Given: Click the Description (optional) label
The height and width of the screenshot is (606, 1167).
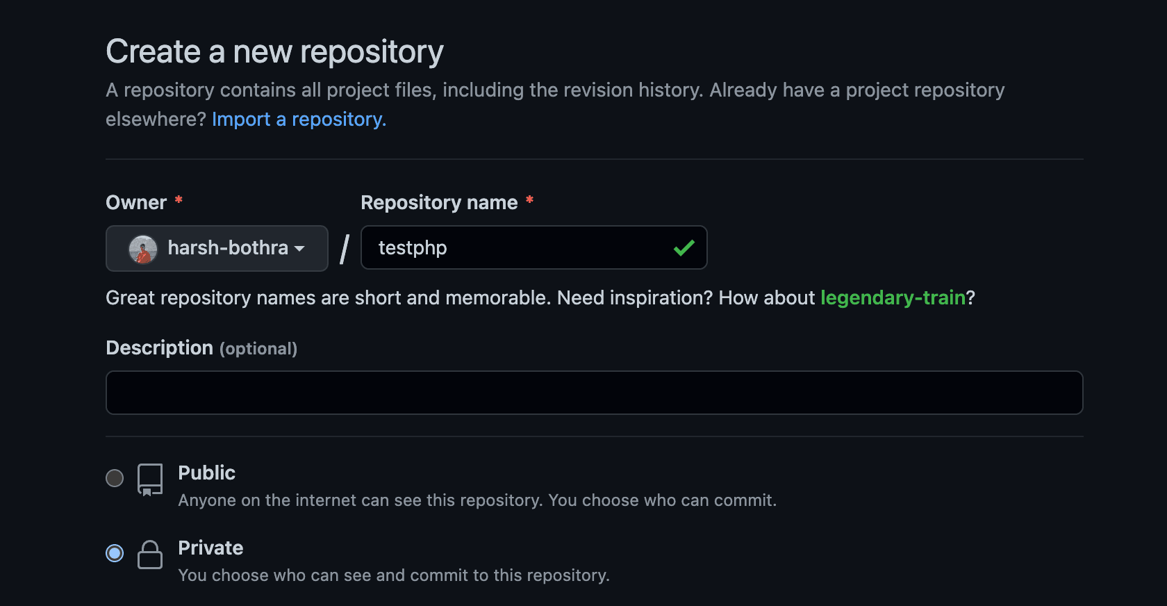Looking at the screenshot, I should click(x=201, y=348).
